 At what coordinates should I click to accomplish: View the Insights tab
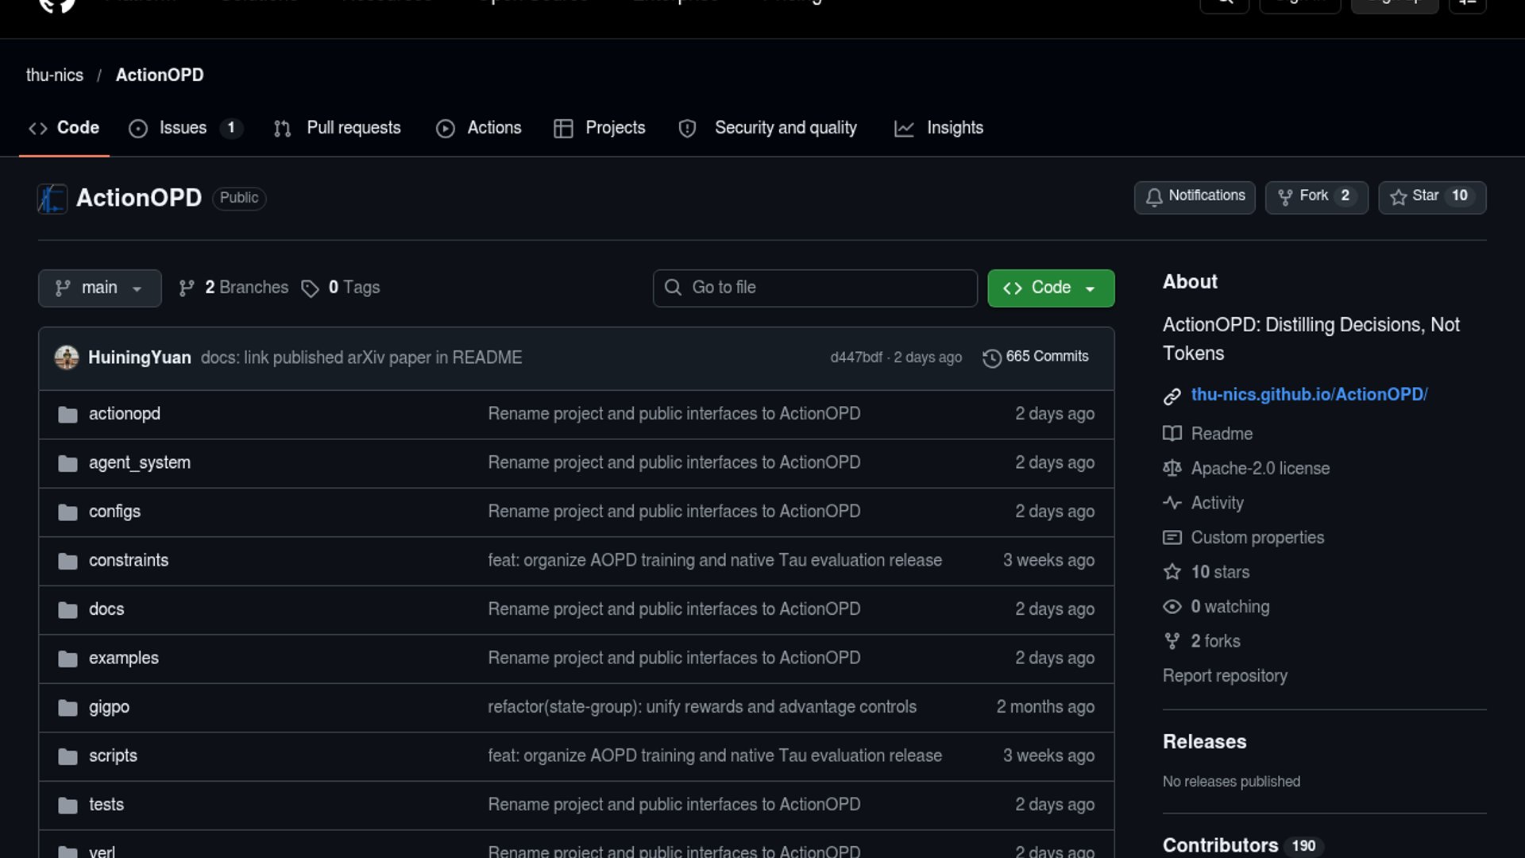click(939, 128)
